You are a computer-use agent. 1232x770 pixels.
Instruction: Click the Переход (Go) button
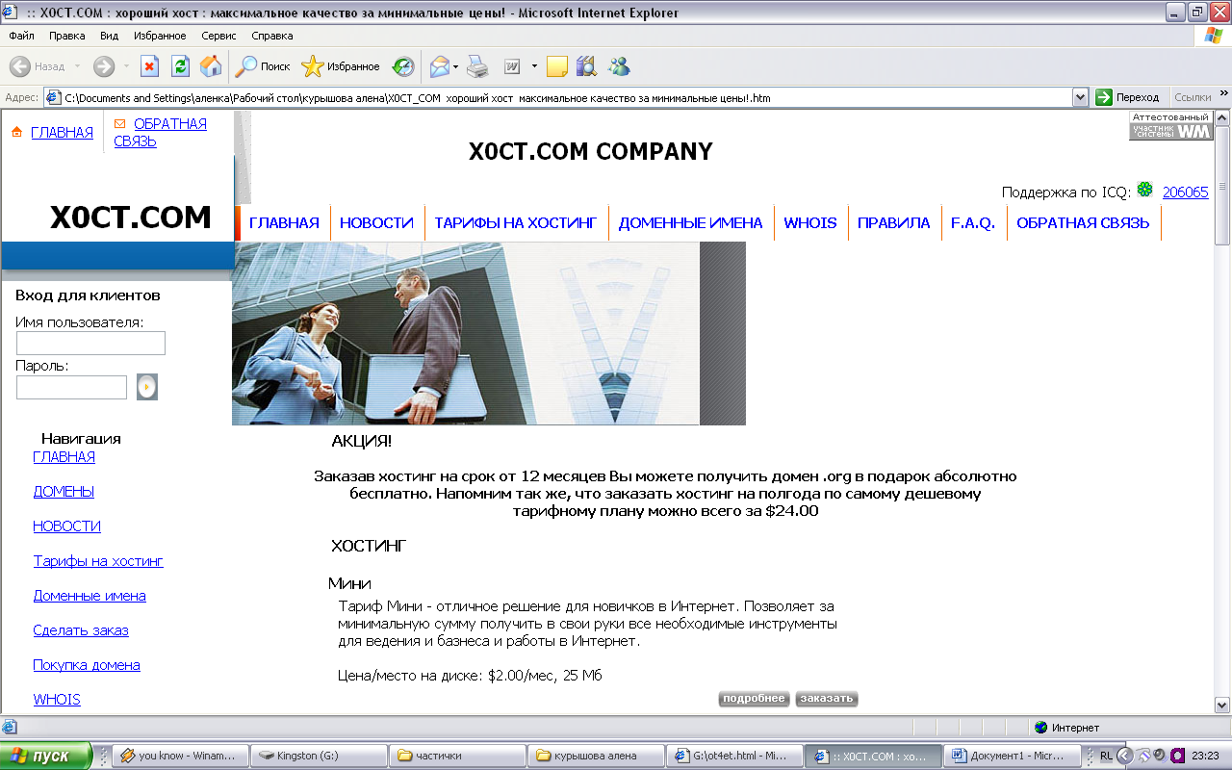click(x=1127, y=97)
